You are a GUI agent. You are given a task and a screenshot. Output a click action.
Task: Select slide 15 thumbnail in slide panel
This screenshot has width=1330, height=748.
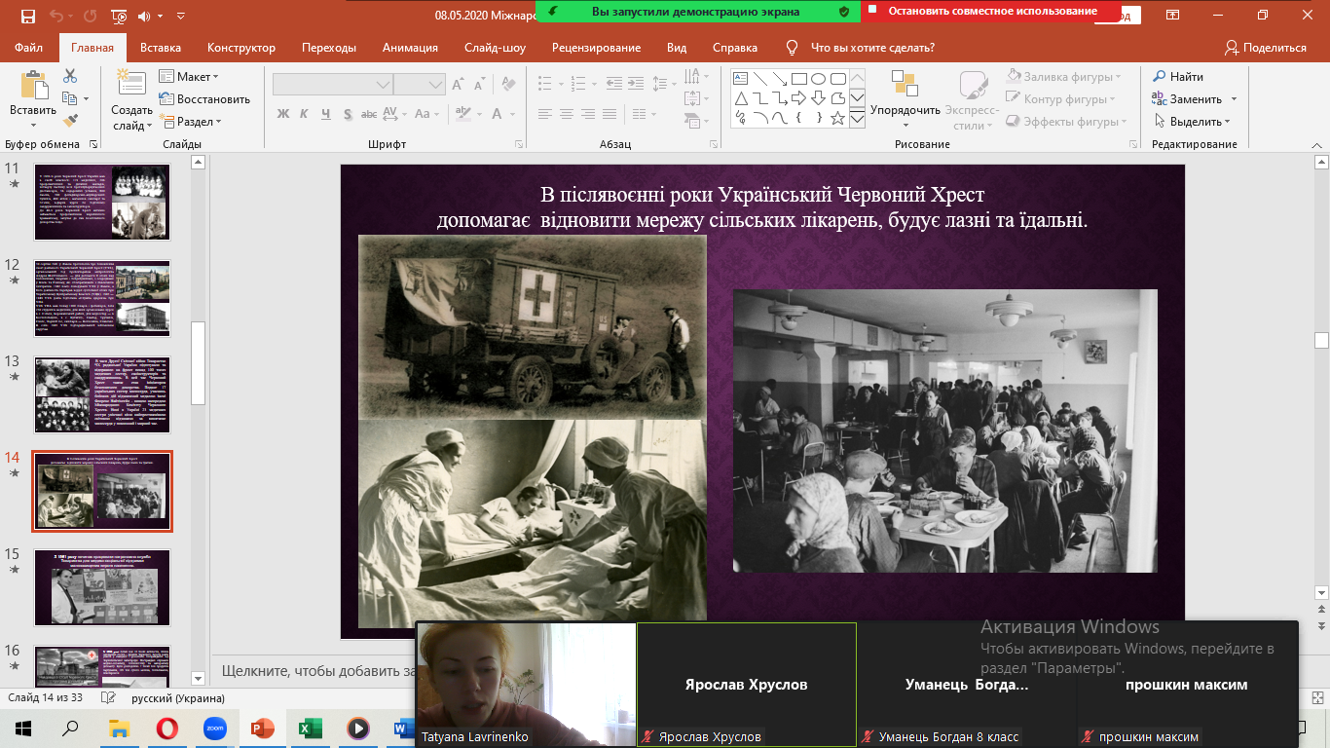(102, 586)
